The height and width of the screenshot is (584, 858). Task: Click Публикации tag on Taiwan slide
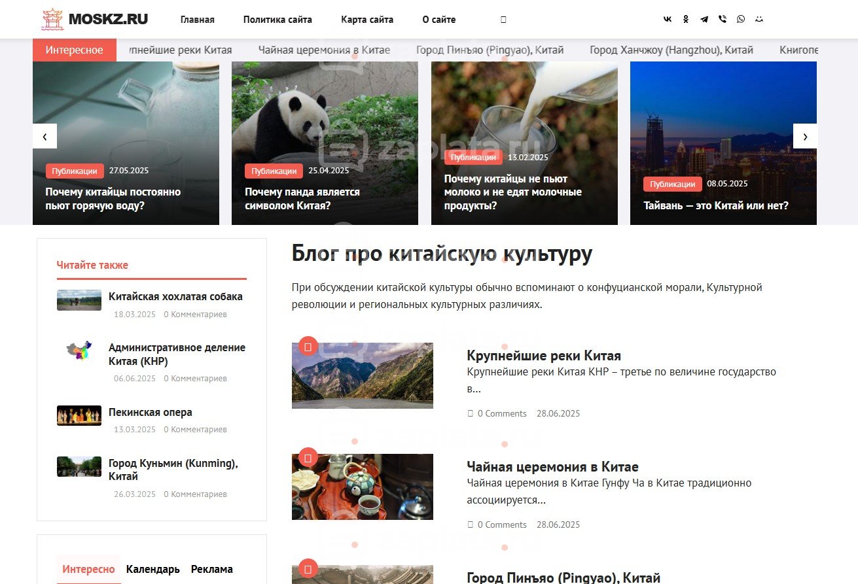click(x=673, y=184)
